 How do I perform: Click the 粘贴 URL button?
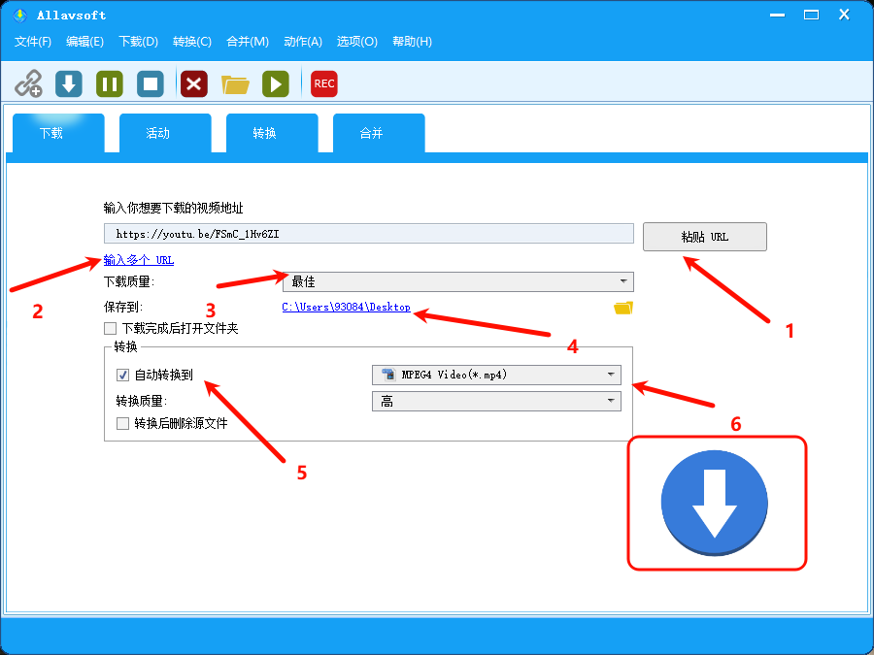tap(704, 237)
